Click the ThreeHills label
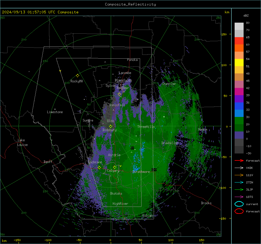This screenshot has width=261, height=244. tap(146, 127)
